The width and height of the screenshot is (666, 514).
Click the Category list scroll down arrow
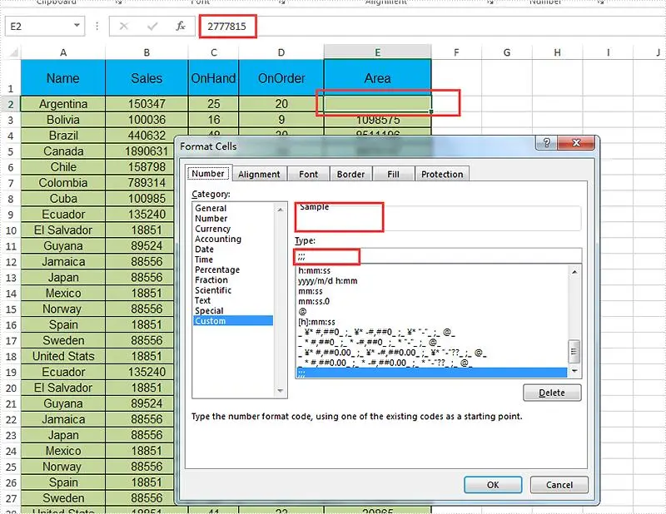coord(280,390)
